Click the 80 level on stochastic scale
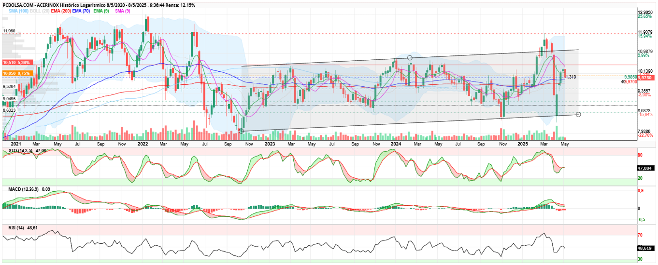The width and height of the screenshot is (658, 265). point(640,155)
